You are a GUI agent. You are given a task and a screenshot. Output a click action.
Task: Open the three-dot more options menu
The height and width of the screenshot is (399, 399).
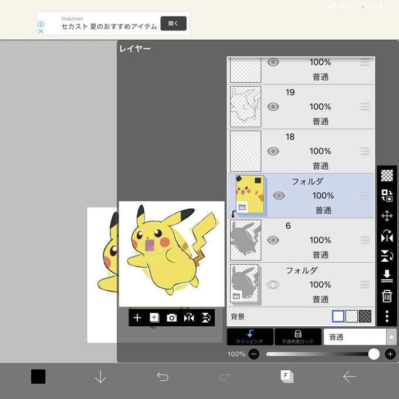pos(387,316)
